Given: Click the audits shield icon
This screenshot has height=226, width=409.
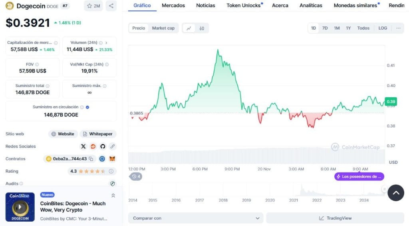Looking at the screenshot, I should (112, 184).
